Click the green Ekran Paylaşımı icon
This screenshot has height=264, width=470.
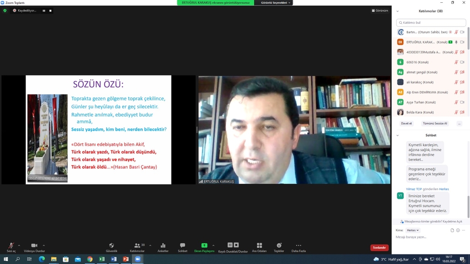[x=204, y=246]
